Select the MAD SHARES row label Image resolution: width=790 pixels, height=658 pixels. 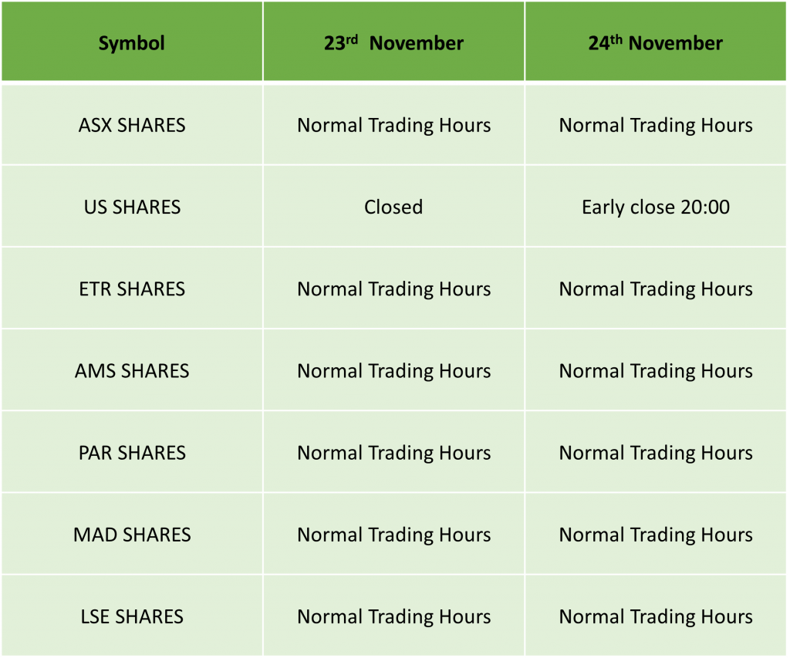tap(131, 535)
